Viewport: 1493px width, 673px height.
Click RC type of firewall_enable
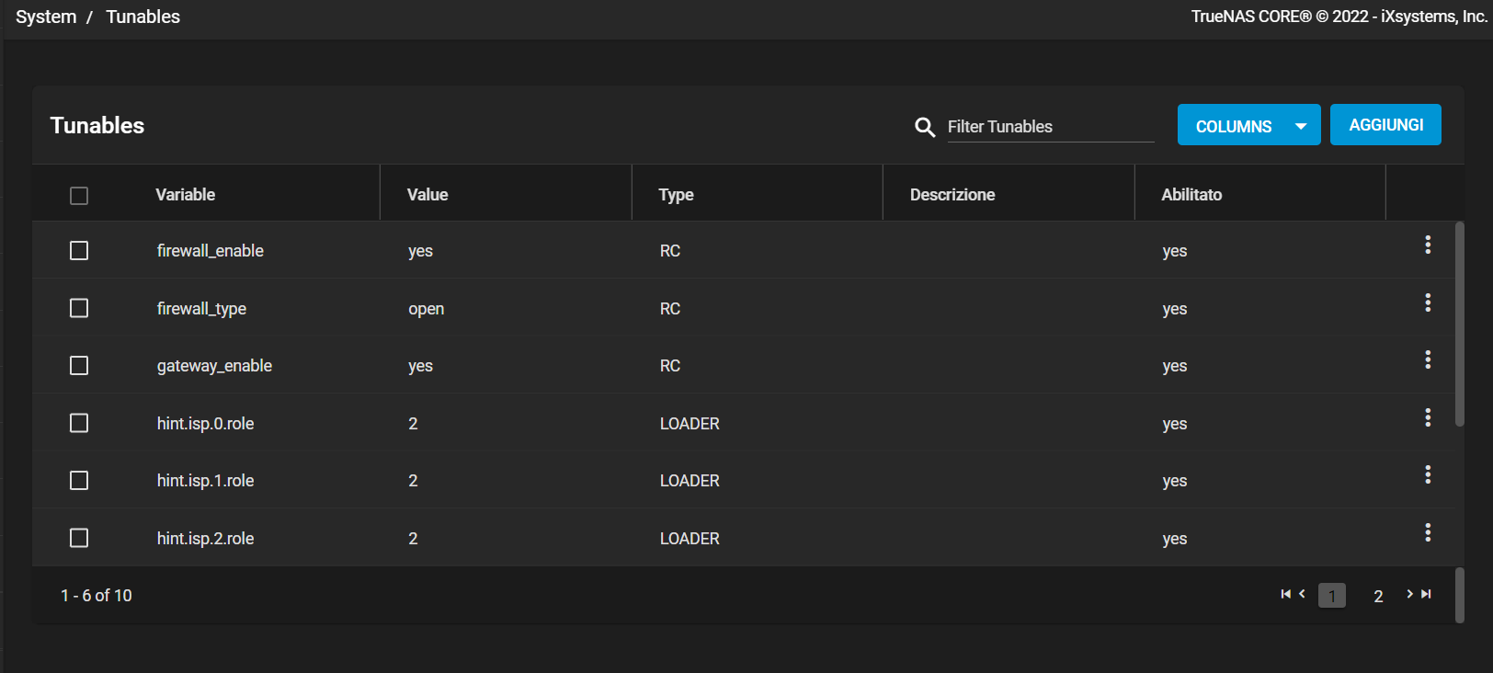pyautogui.click(x=670, y=251)
